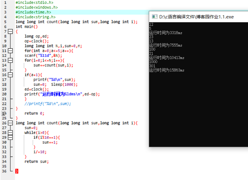
Task: Click the console output value 301
Action: [152, 66]
